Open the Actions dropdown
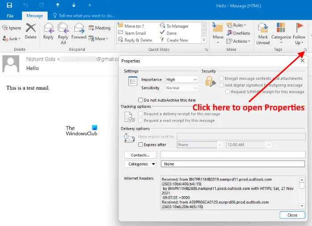This screenshot has height=226, width=312. (238, 41)
